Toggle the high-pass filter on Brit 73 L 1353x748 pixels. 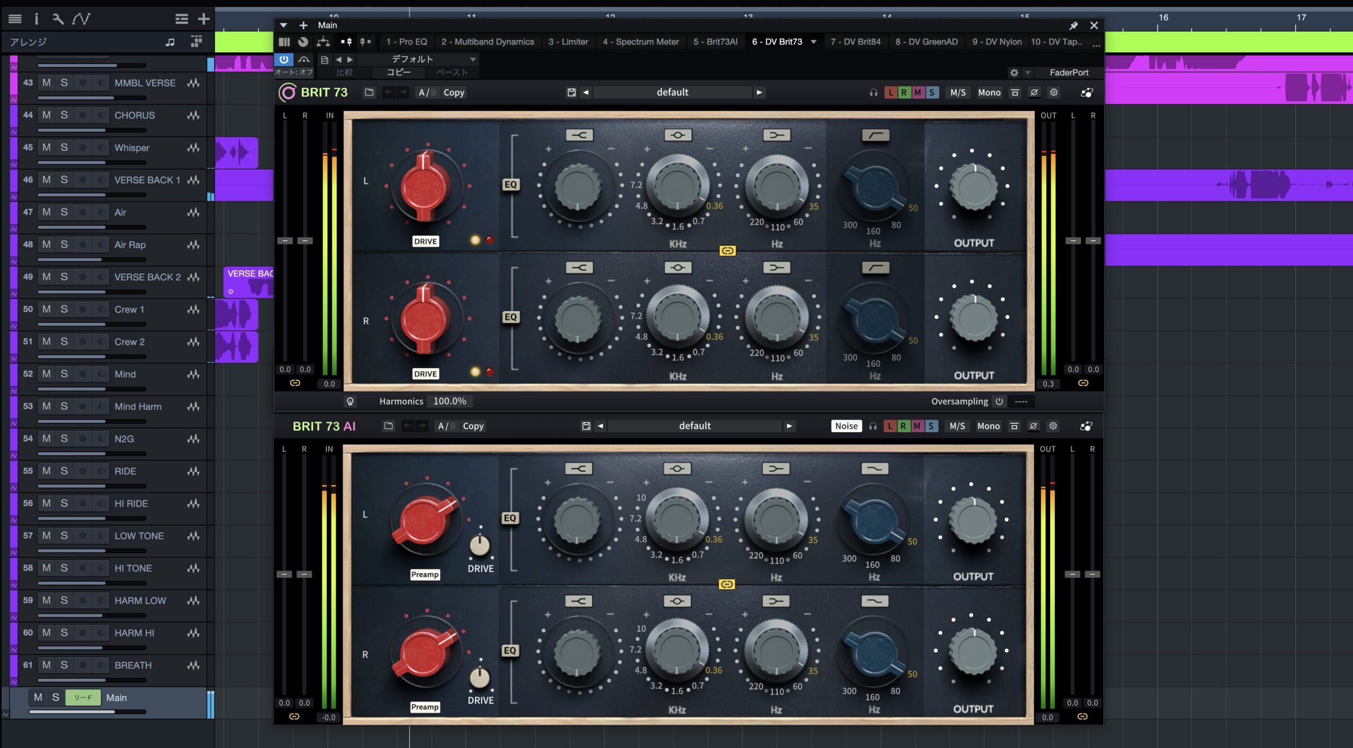coord(876,135)
